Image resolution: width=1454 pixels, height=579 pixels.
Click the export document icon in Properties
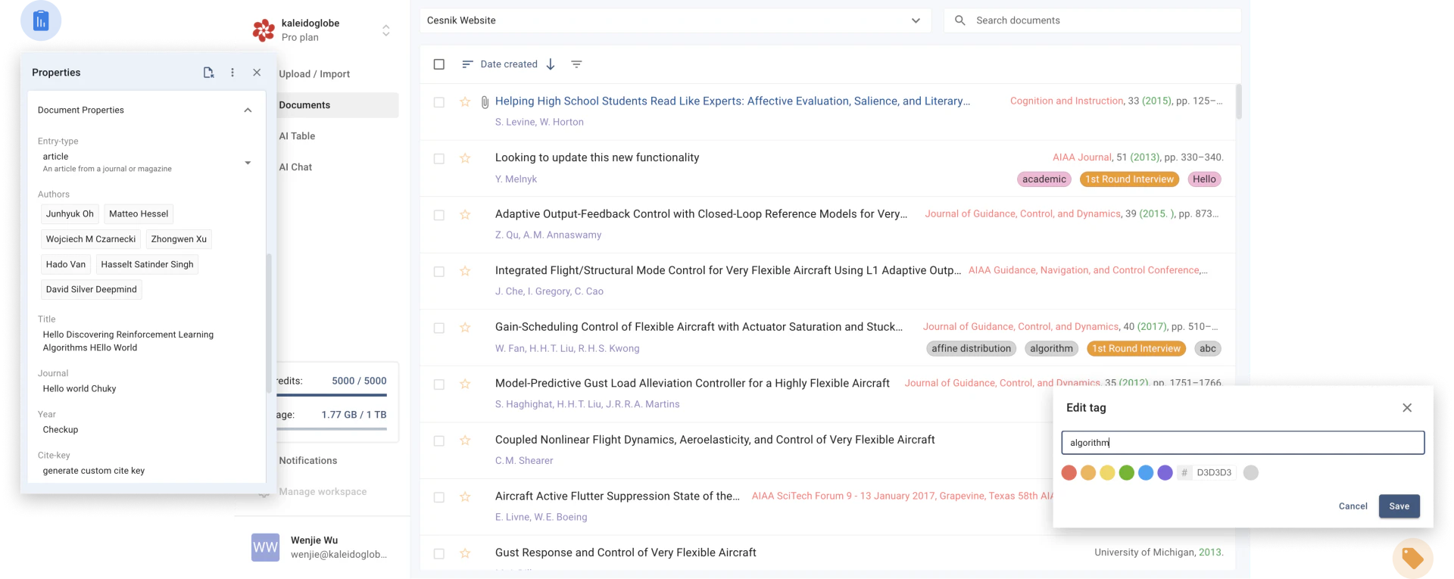tap(208, 73)
